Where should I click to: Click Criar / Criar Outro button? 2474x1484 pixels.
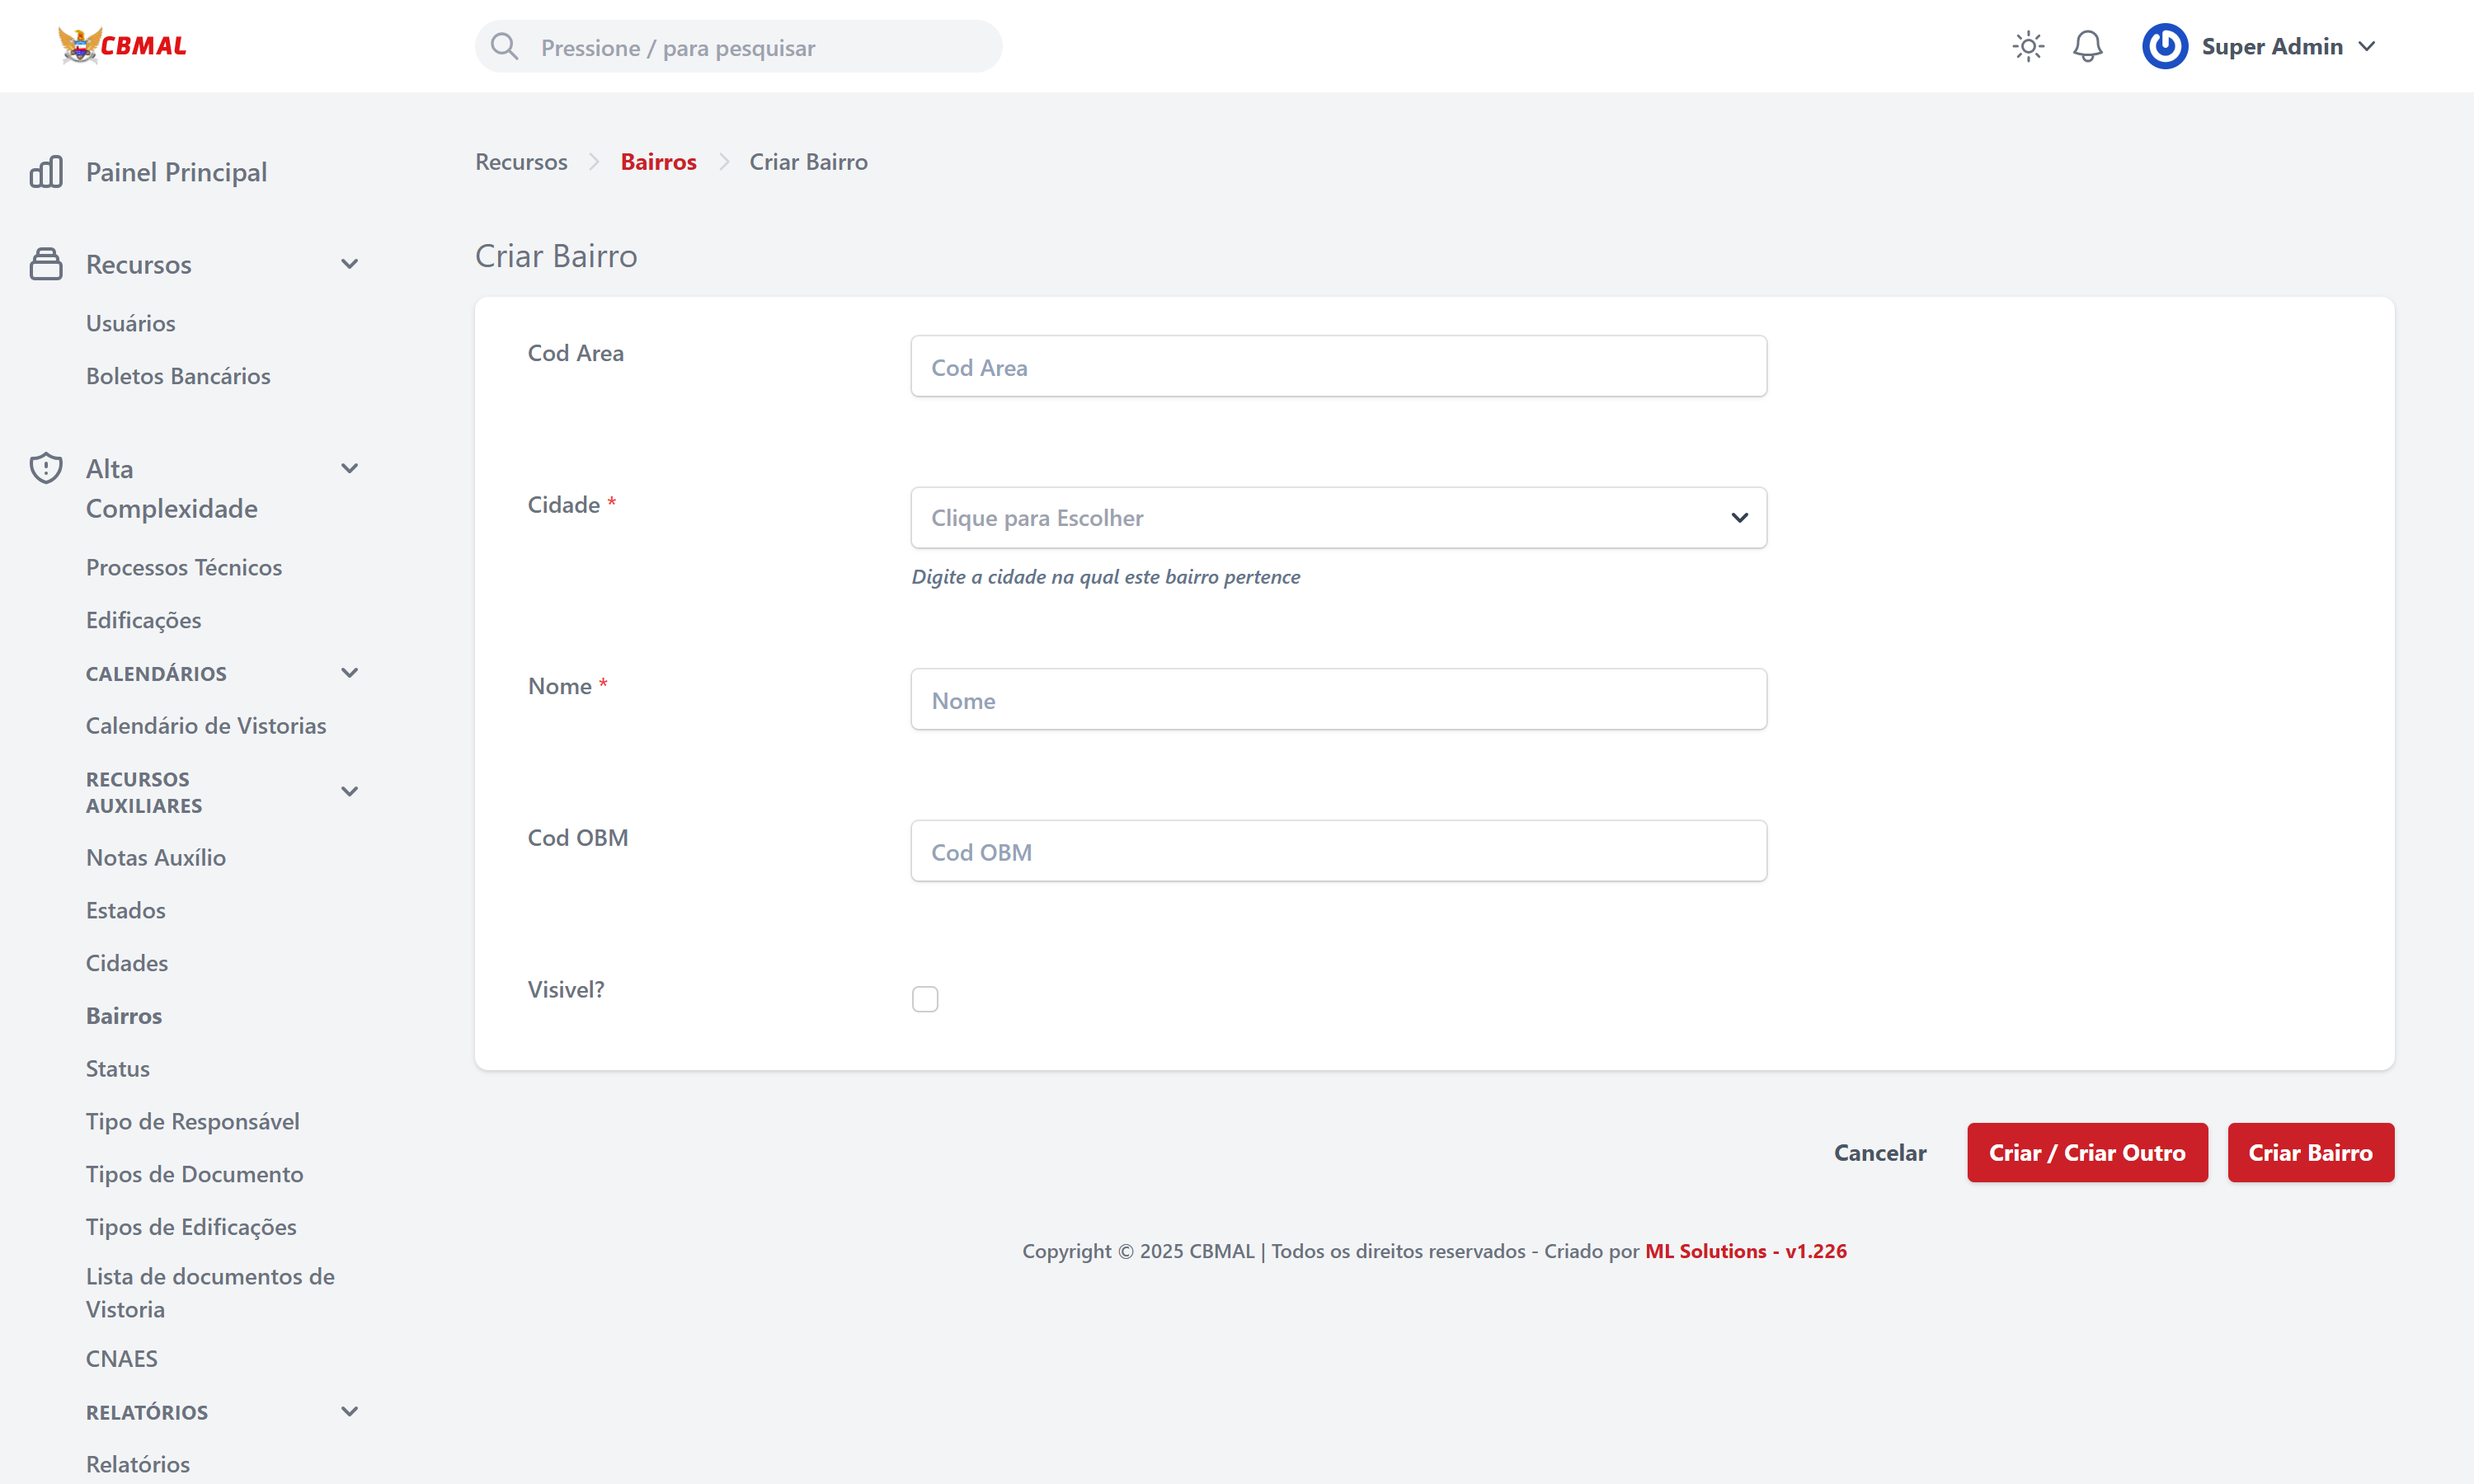pos(2086,1152)
